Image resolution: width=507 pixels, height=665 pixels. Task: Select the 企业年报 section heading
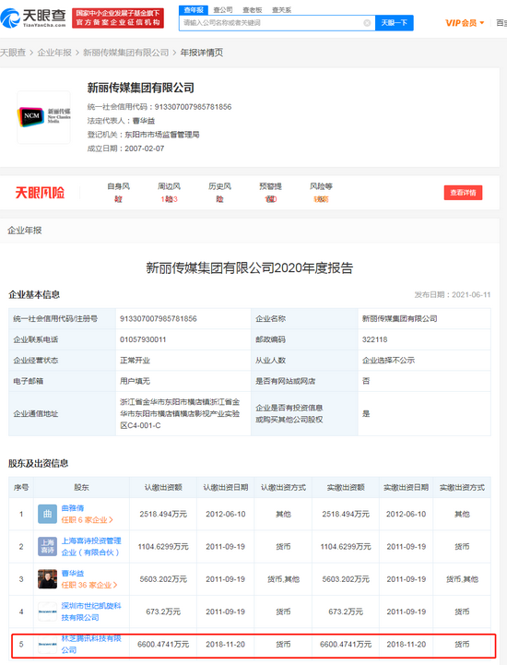(25, 231)
